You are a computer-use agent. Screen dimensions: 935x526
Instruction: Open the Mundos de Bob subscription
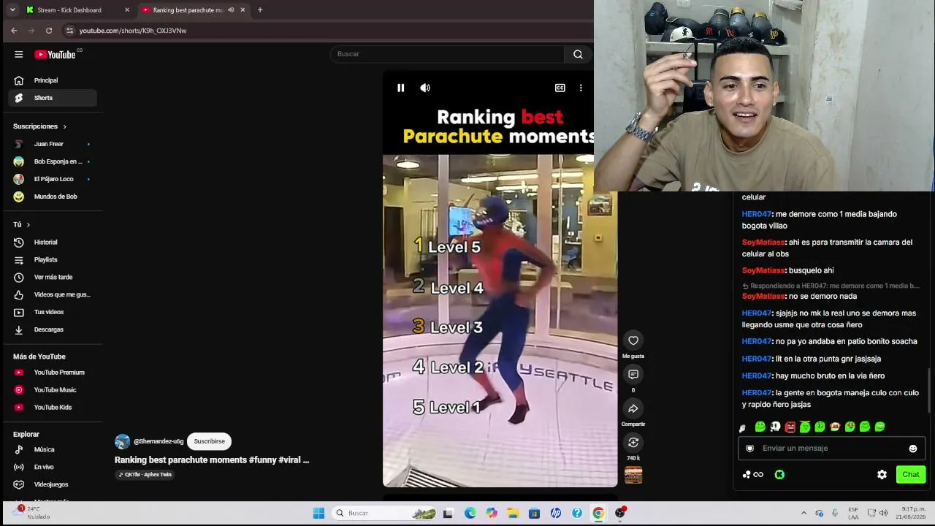click(53, 197)
